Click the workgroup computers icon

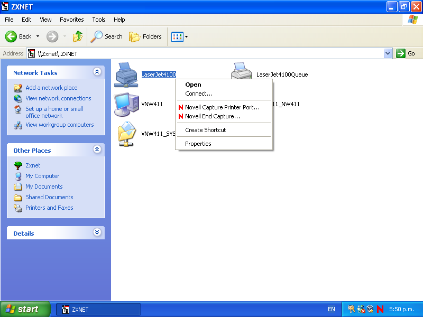(x=18, y=125)
